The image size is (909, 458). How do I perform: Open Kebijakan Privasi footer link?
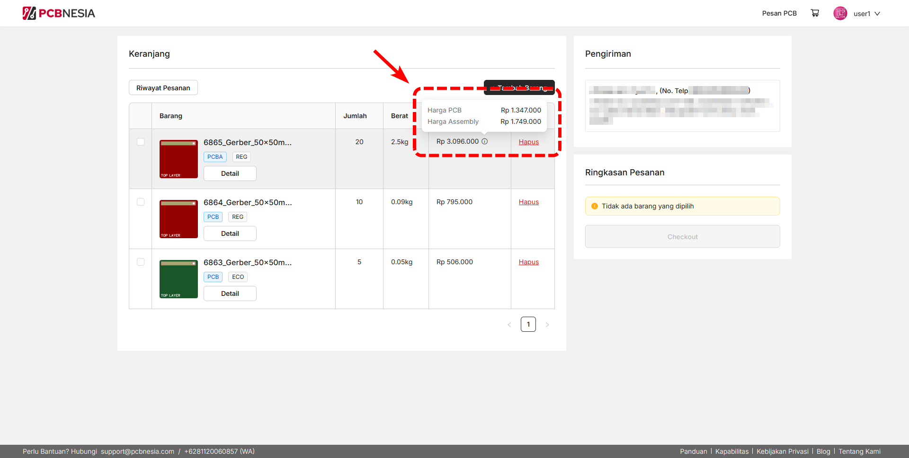783,451
